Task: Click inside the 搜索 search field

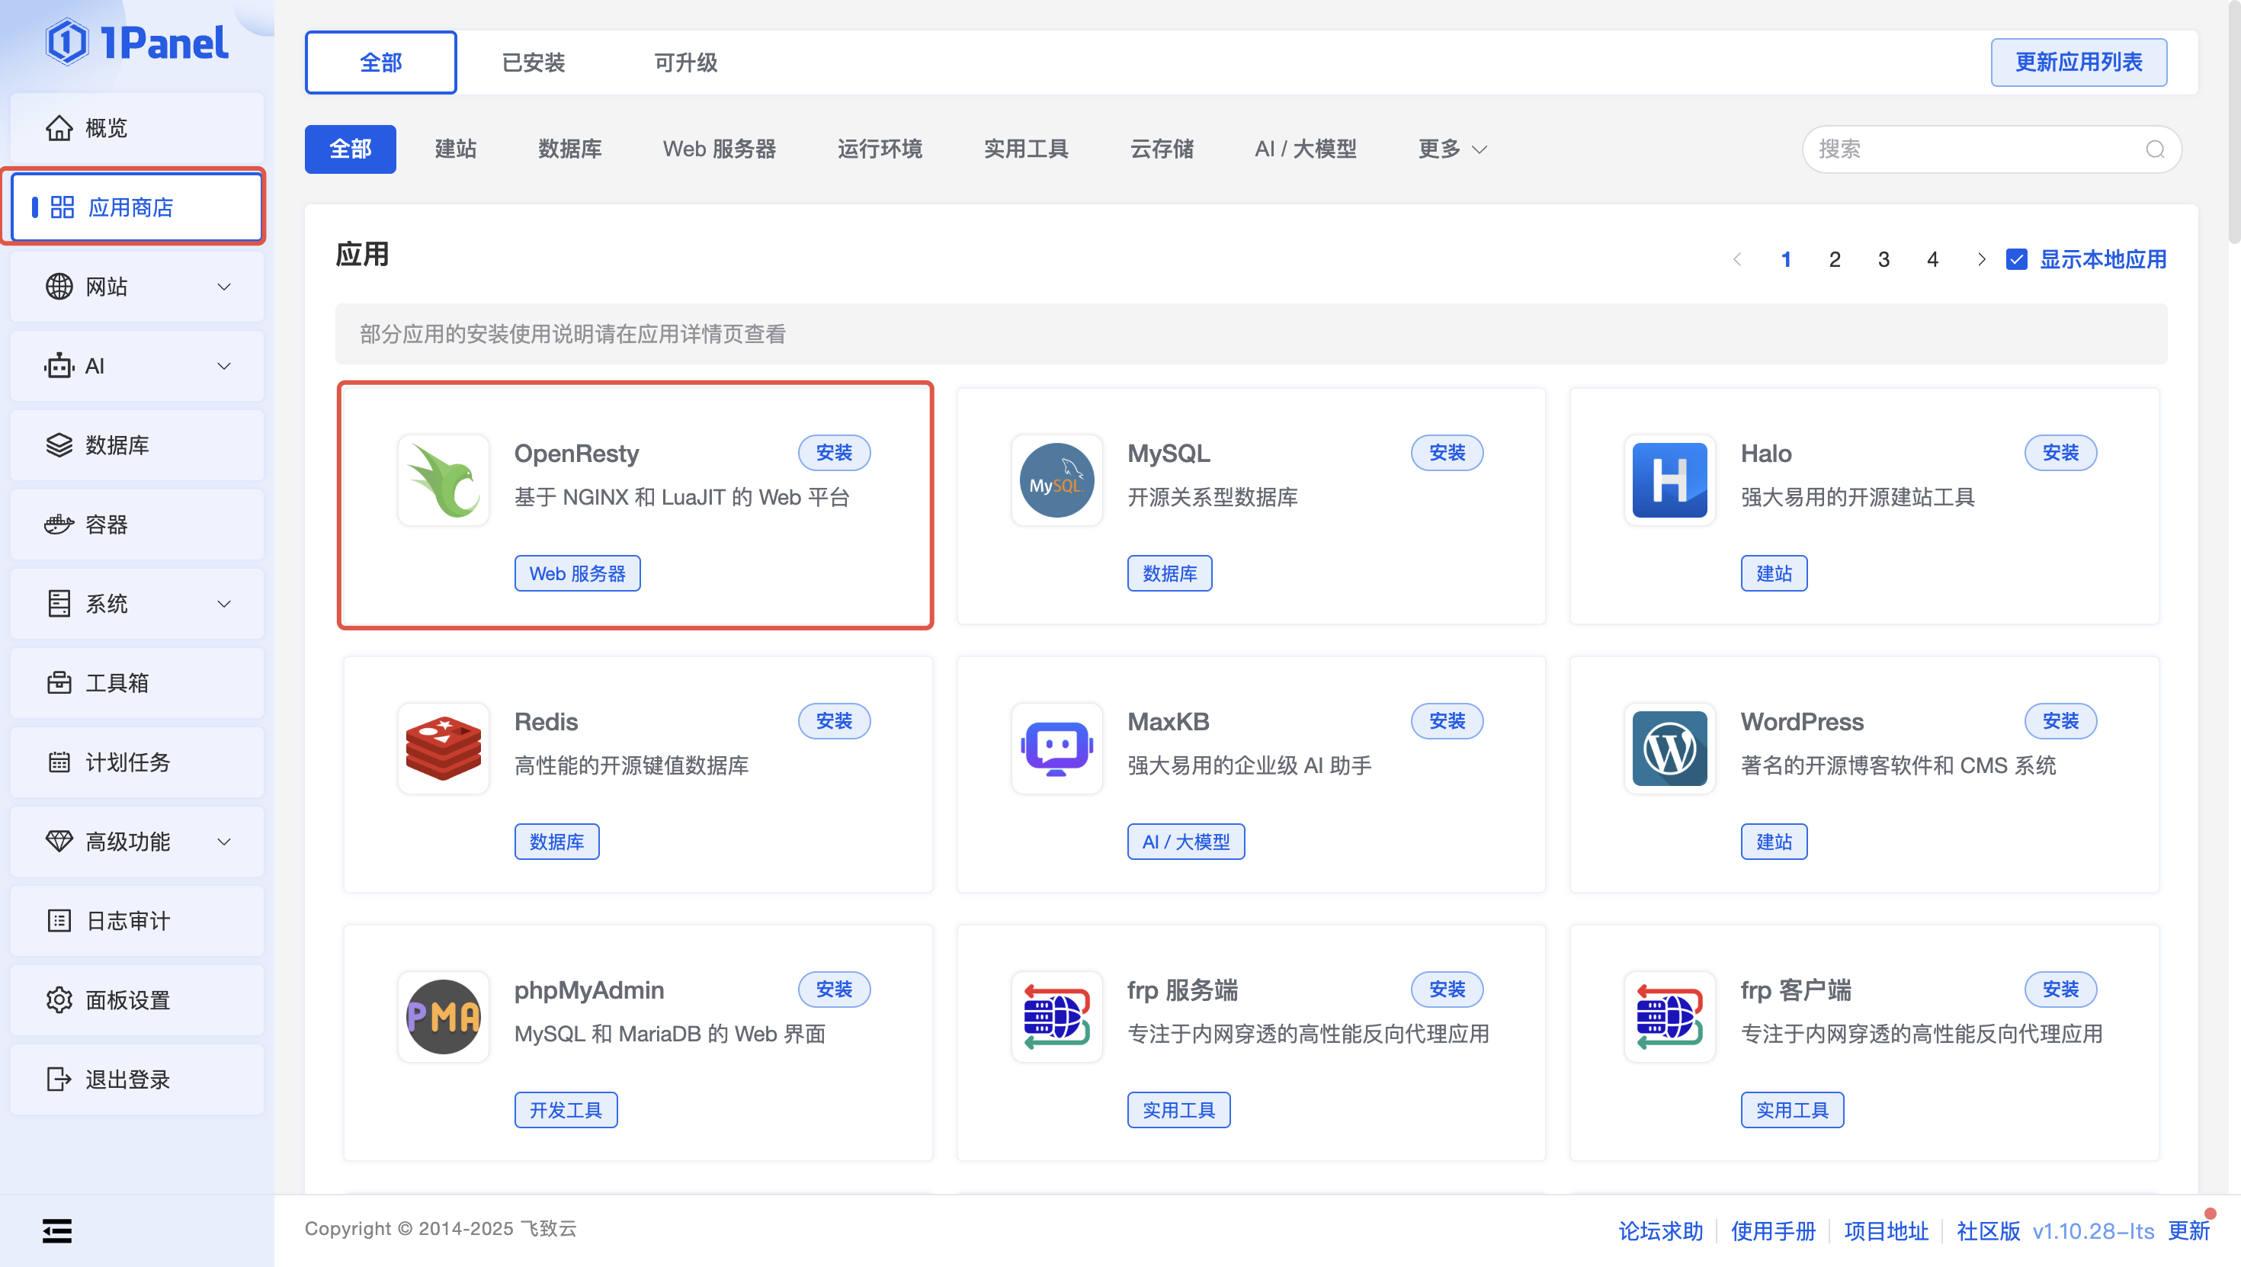Action: [1991, 149]
